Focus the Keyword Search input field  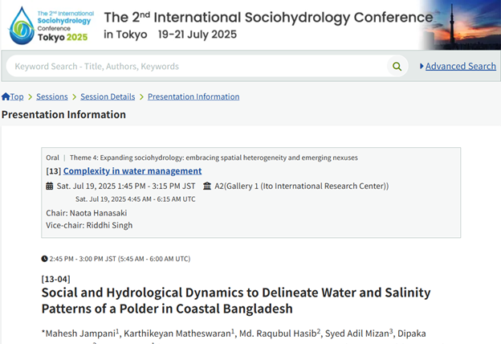tap(193, 66)
